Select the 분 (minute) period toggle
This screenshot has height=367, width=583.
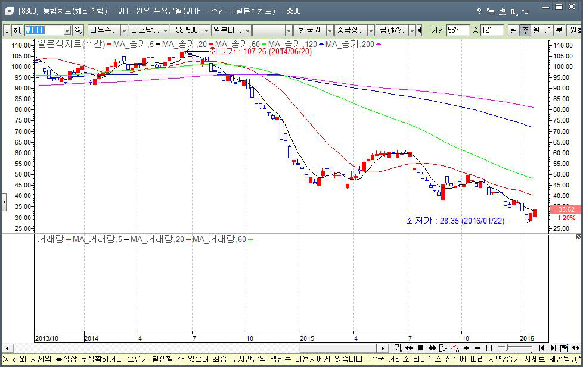tap(559, 30)
